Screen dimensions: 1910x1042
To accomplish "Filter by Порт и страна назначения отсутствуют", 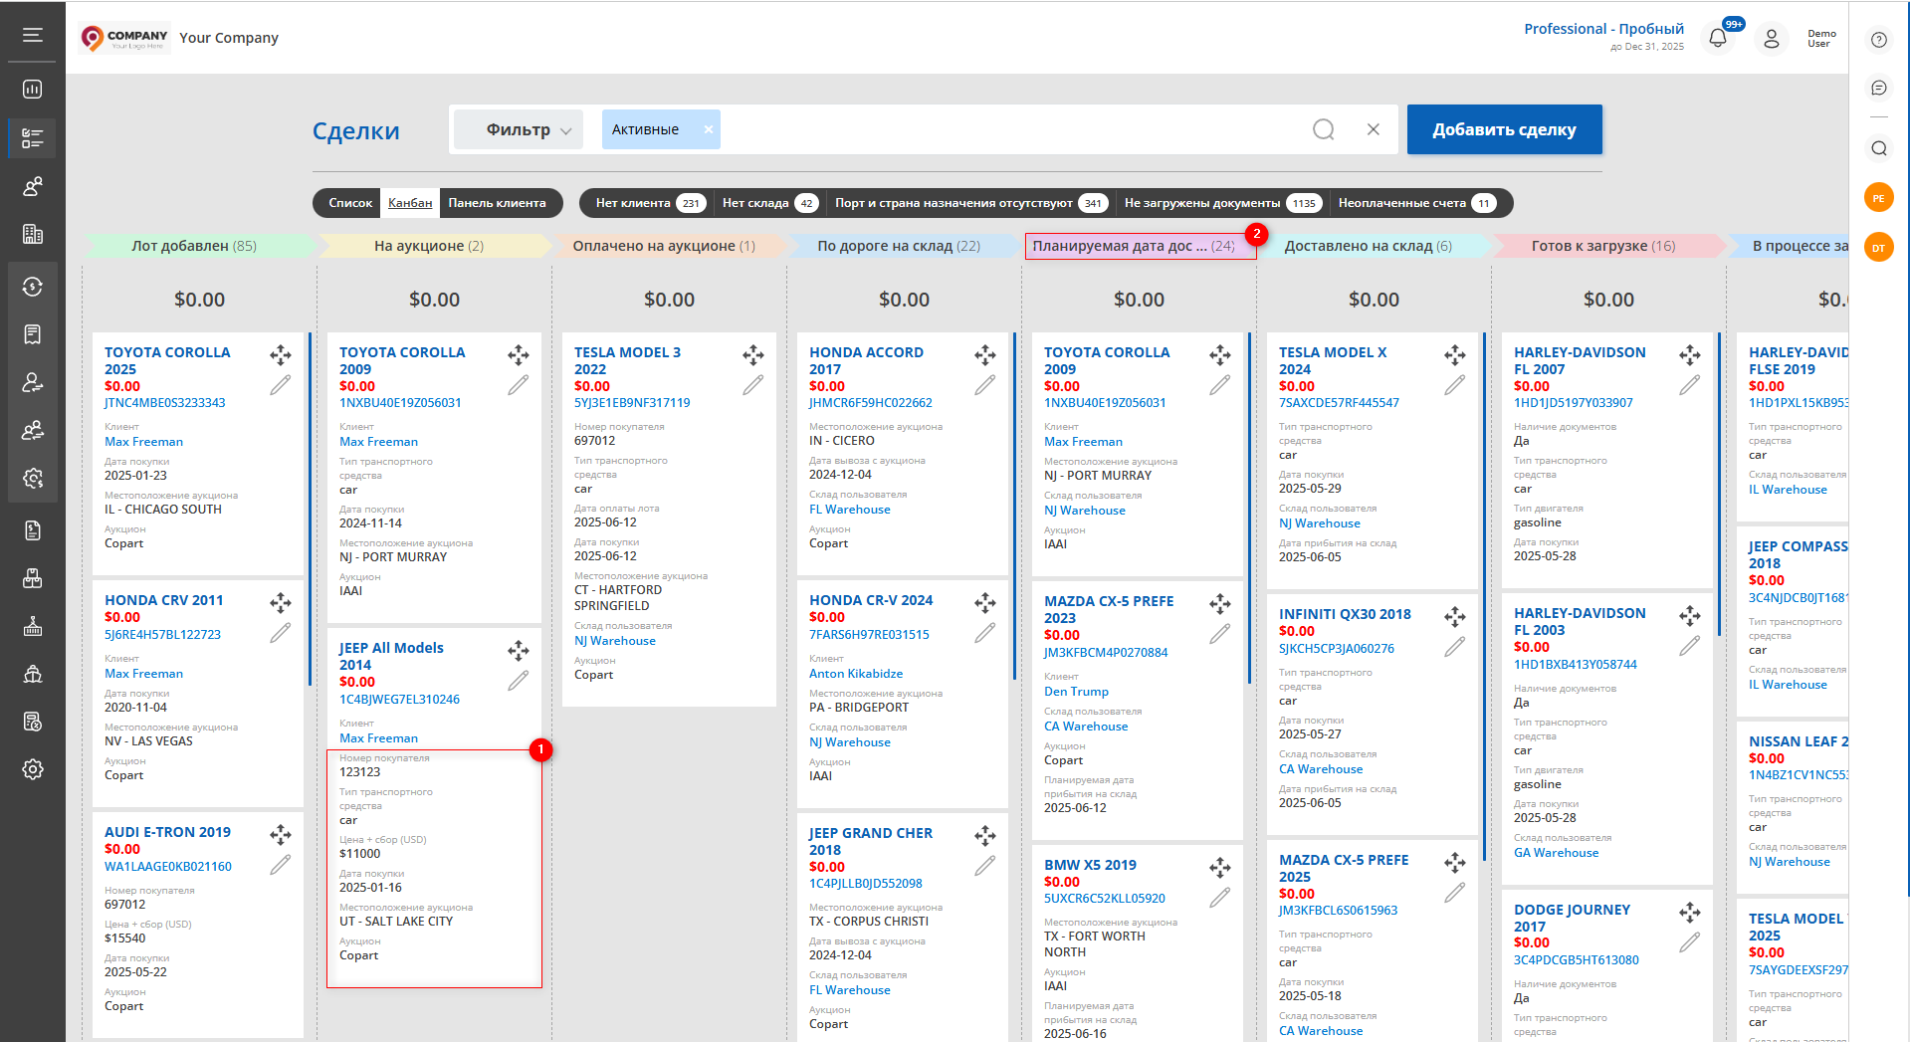I will click(x=970, y=203).
